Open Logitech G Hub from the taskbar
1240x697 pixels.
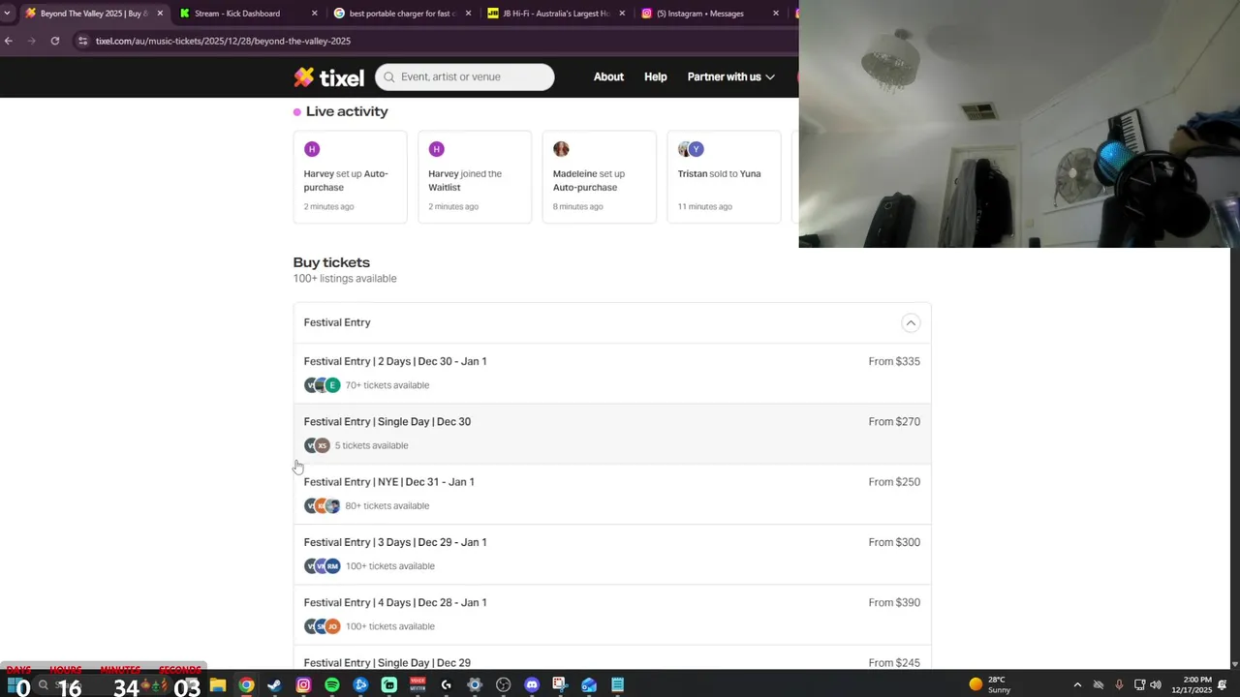click(x=446, y=684)
